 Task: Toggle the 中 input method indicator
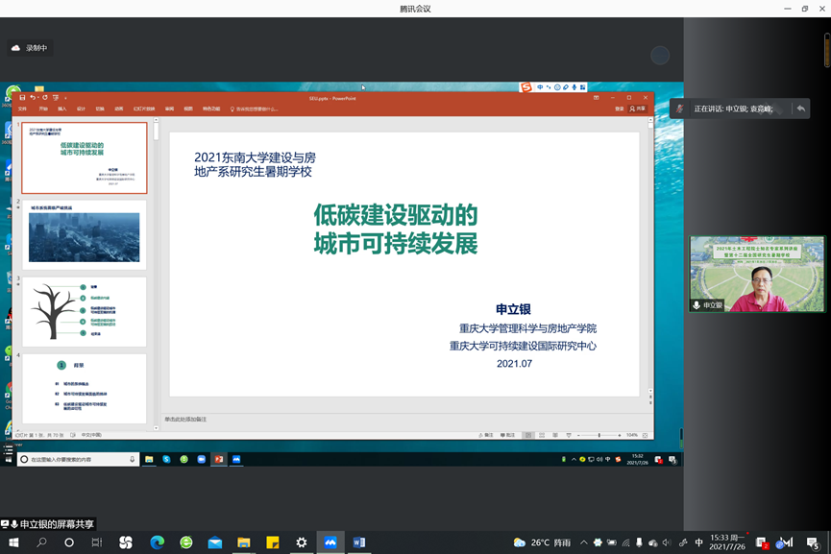tap(698, 542)
